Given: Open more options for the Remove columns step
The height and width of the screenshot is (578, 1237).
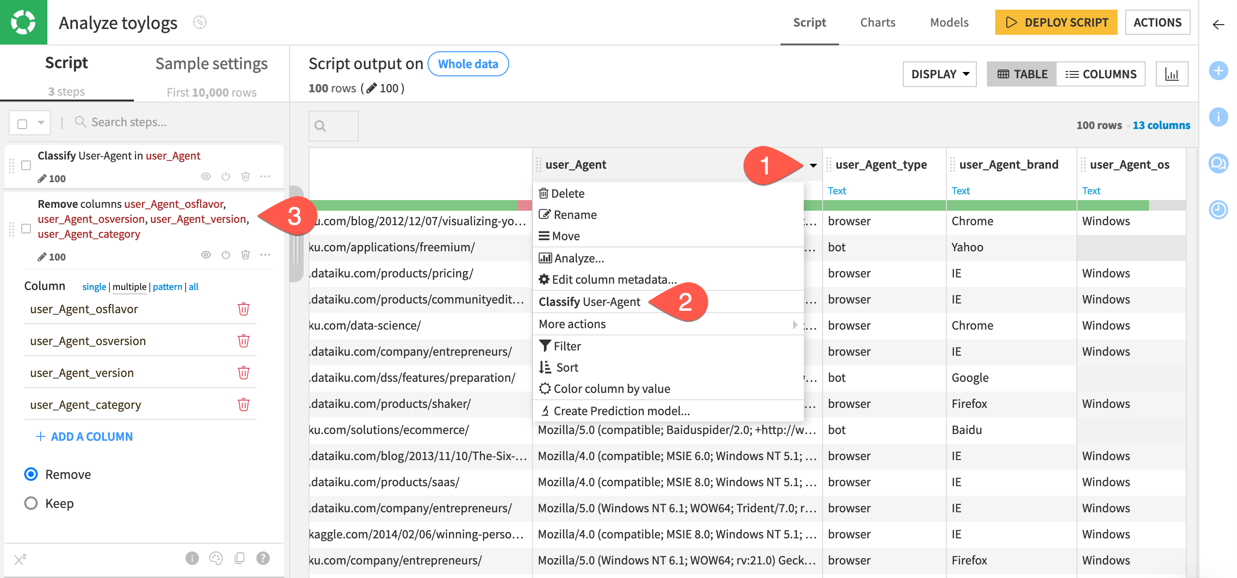Looking at the screenshot, I should coord(265,255).
